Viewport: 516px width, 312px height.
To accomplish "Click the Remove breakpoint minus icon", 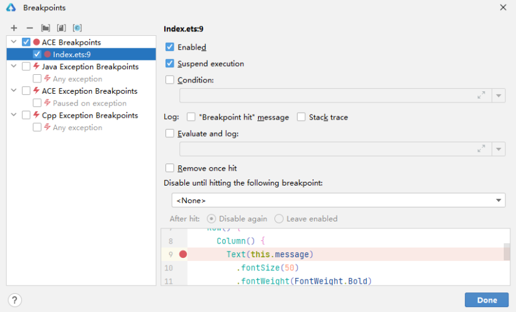I will (x=30, y=28).
